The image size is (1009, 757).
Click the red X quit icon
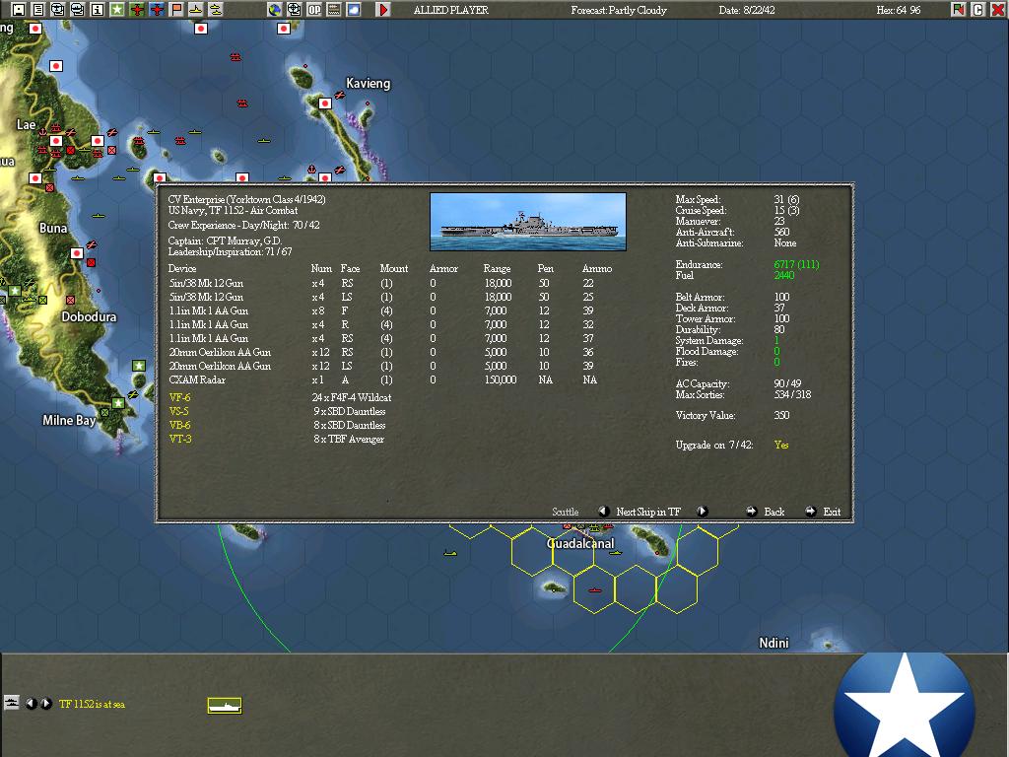click(997, 10)
